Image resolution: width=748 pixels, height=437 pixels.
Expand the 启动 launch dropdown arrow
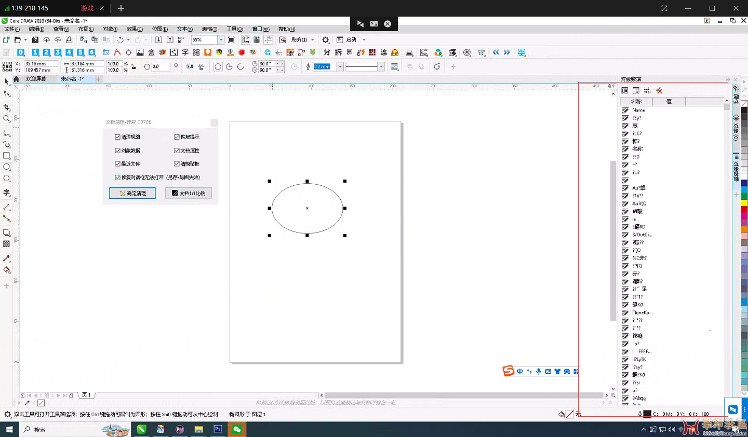pyautogui.click(x=364, y=39)
